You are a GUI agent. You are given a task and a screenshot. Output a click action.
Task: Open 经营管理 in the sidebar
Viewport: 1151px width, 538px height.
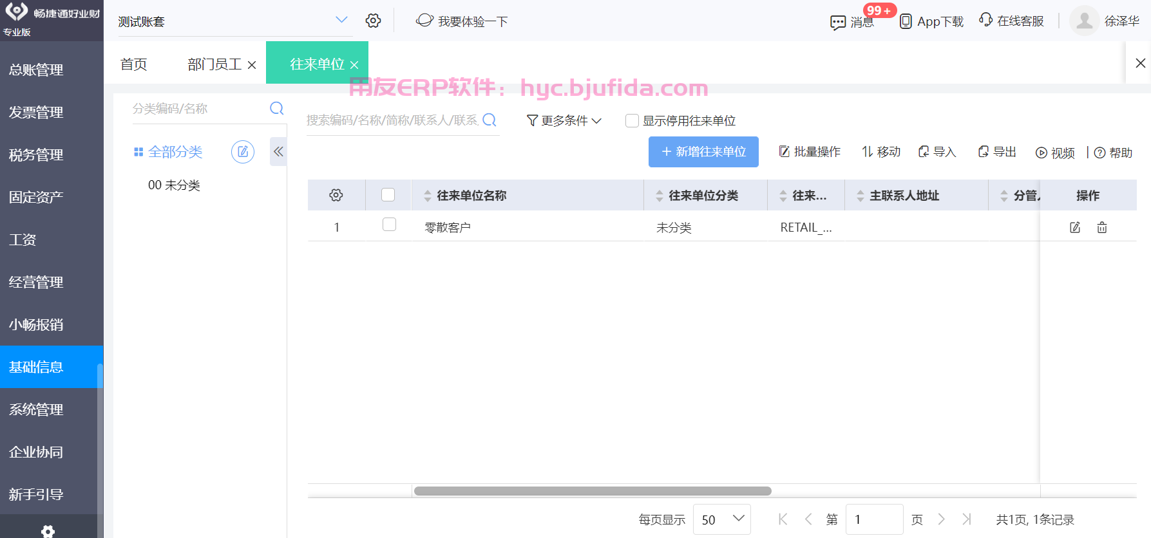[52, 282]
